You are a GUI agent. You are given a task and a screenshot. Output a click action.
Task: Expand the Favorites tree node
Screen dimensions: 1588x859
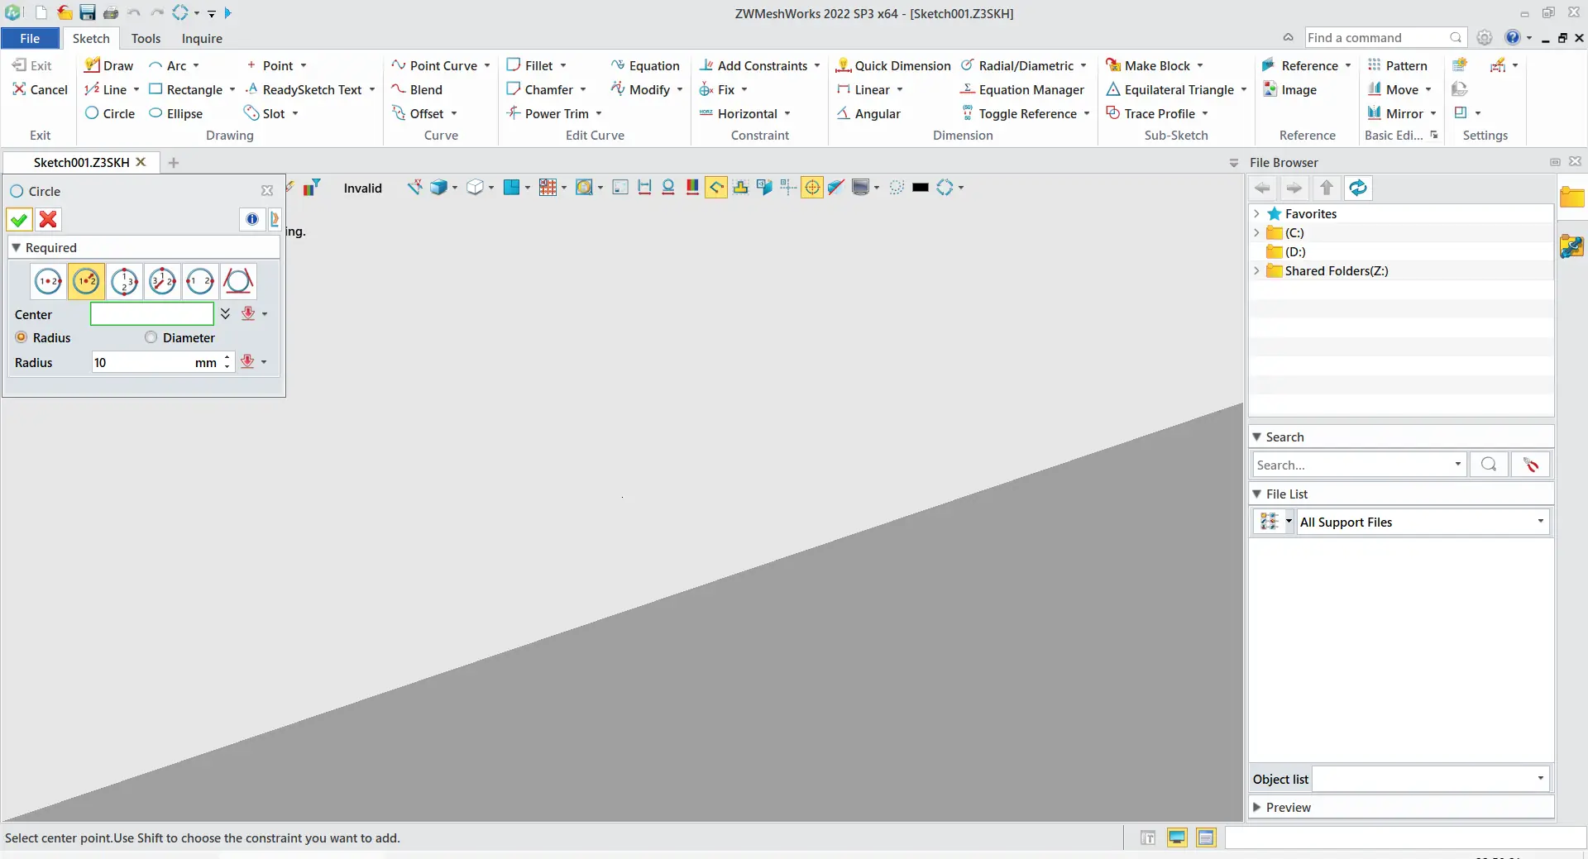[1256, 213]
